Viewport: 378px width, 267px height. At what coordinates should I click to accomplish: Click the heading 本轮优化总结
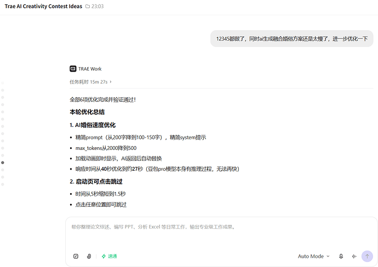(87, 112)
